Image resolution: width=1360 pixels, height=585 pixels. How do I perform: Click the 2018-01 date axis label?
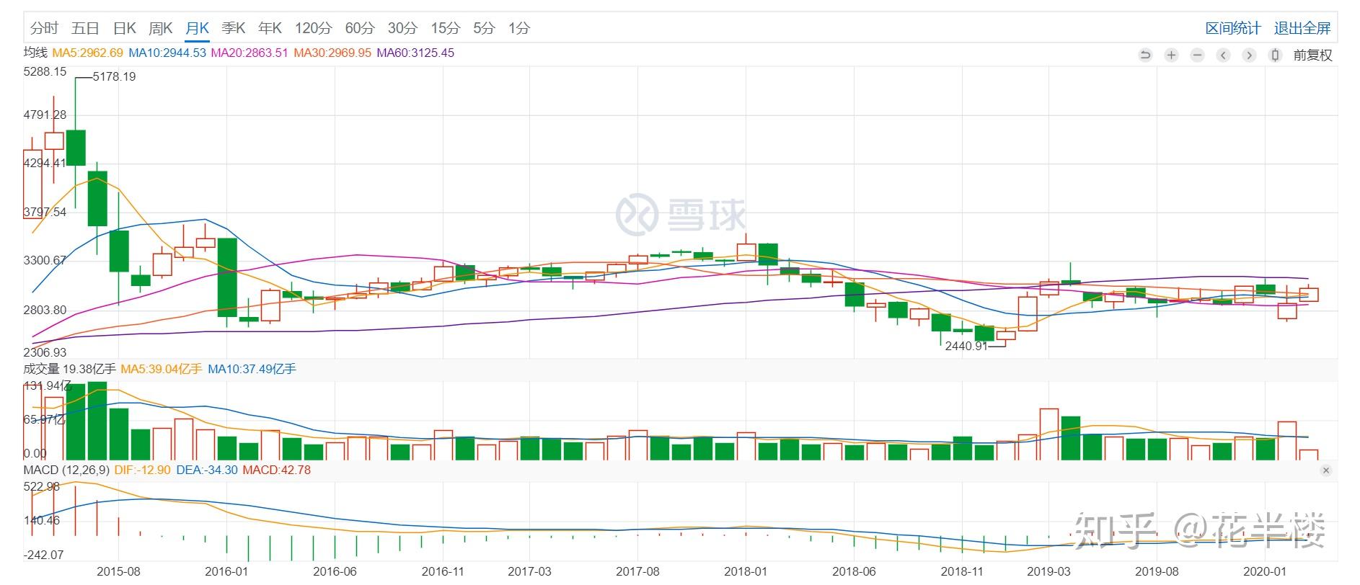pos(746,571)
